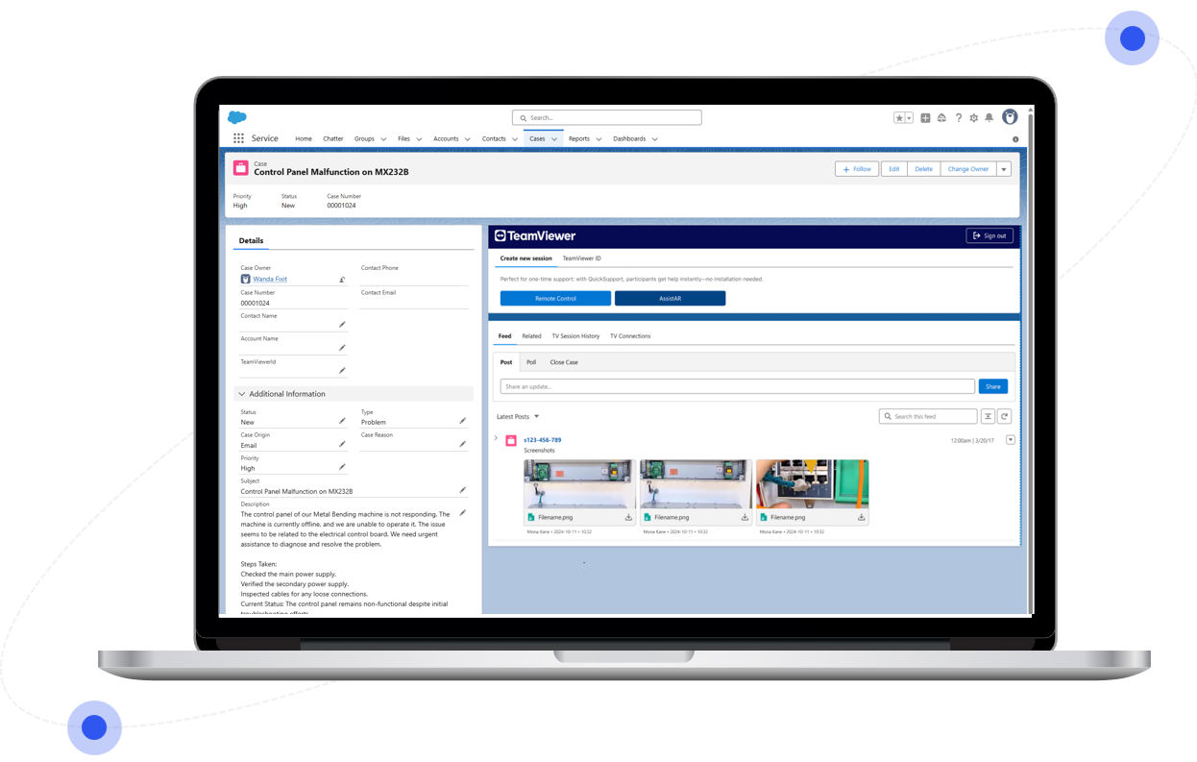1197x762 pixels.
Task: Click the Share post button
Action: [993, 386]
